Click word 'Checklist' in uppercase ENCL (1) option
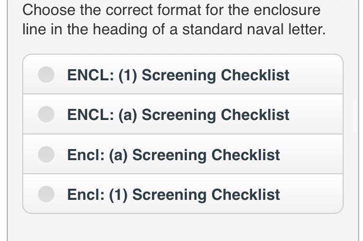This screenshot has width=363, height=241. pyautogui.click(x=255, y=75)
